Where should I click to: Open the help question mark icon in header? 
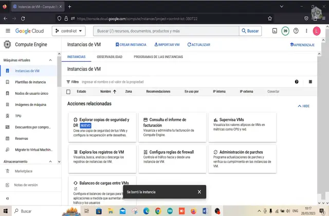click(x=296, y=31)
